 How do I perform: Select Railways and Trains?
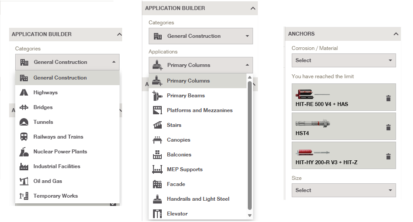pos(67,137)
